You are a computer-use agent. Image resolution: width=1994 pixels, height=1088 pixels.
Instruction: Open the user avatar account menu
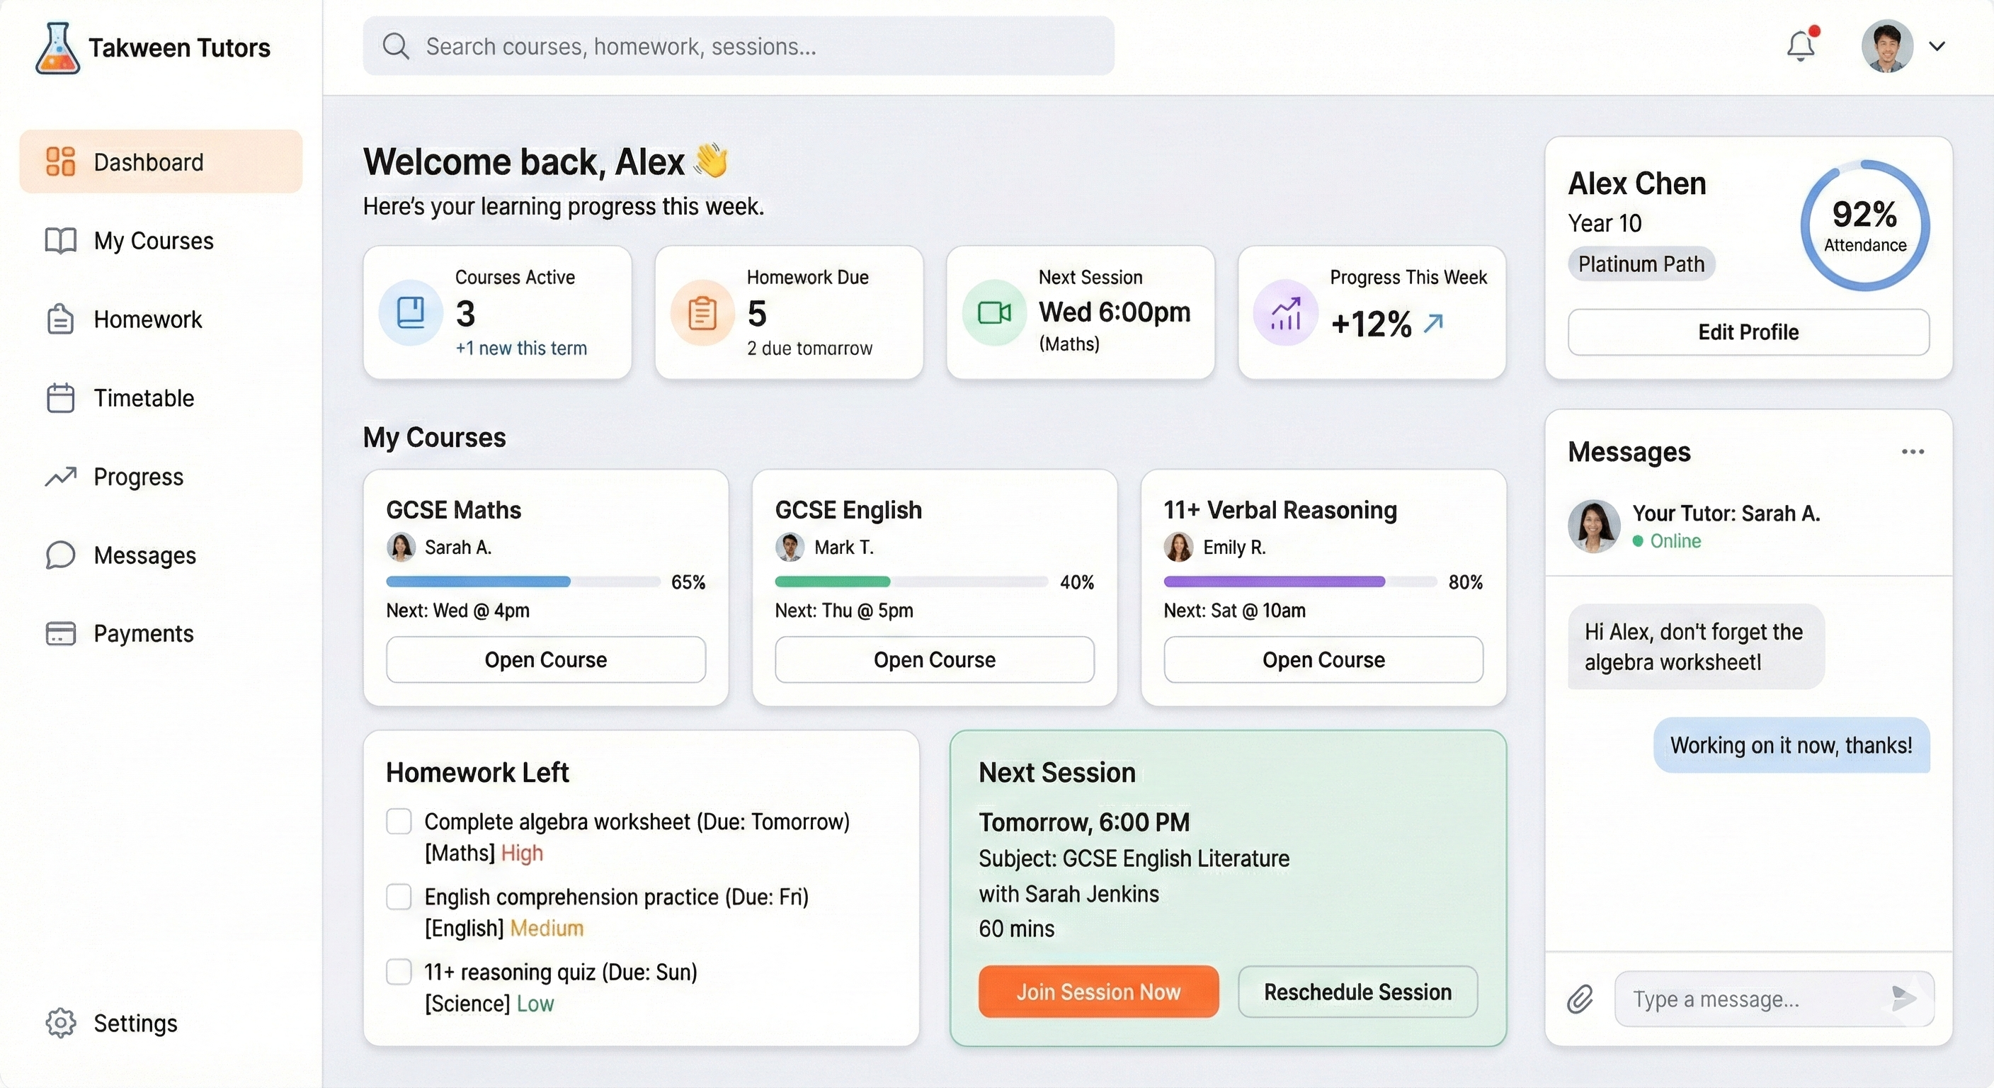1886,47
